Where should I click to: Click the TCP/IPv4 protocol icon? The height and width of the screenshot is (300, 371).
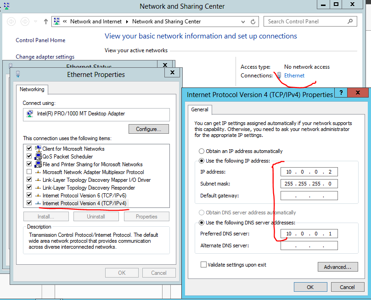[x=38, y=203]
